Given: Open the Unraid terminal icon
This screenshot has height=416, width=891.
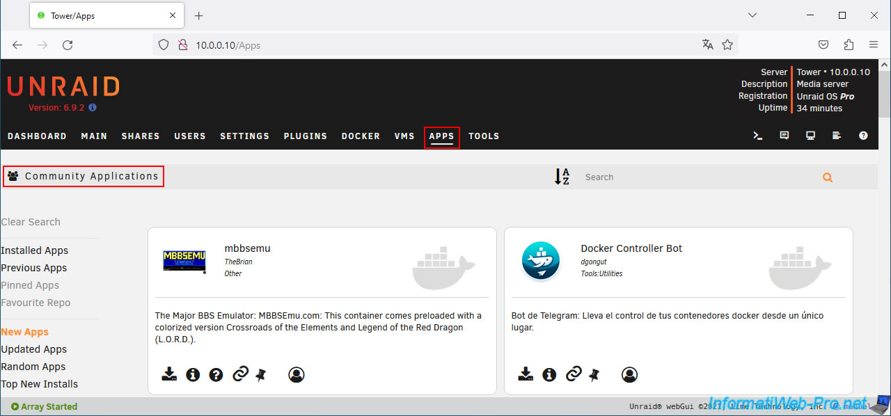Looking at the screenshot, I should pos(758,136).
